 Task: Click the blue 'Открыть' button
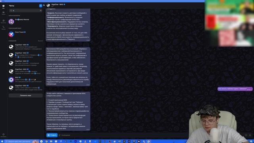52,135
